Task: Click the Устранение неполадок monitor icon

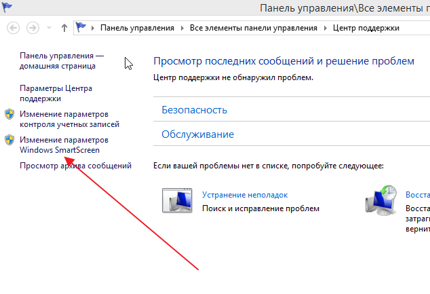Action: click(177, 200)
